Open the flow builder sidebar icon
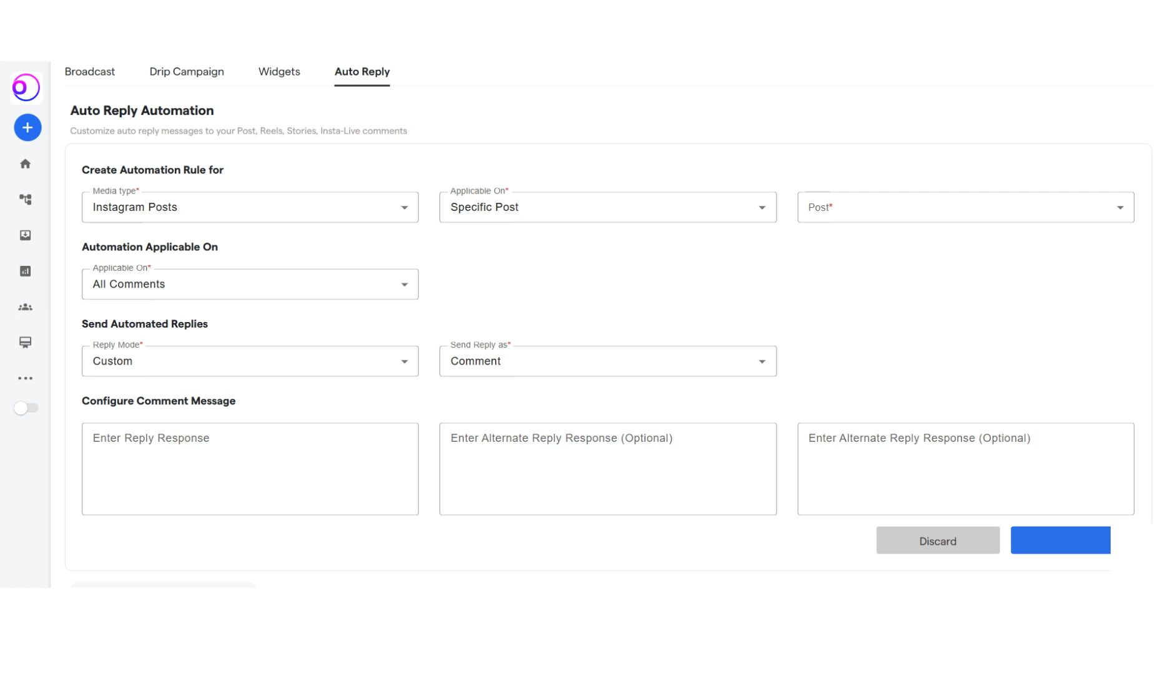The image size is (1165, 674). coord(26,200)
